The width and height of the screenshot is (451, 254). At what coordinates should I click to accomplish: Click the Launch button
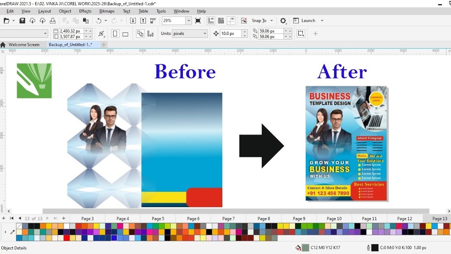pyautogui.click(x=304, y=21)
